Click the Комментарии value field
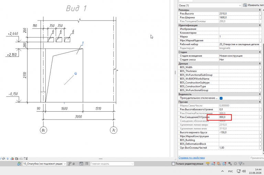Screen dimensions: 264x175 239,33
